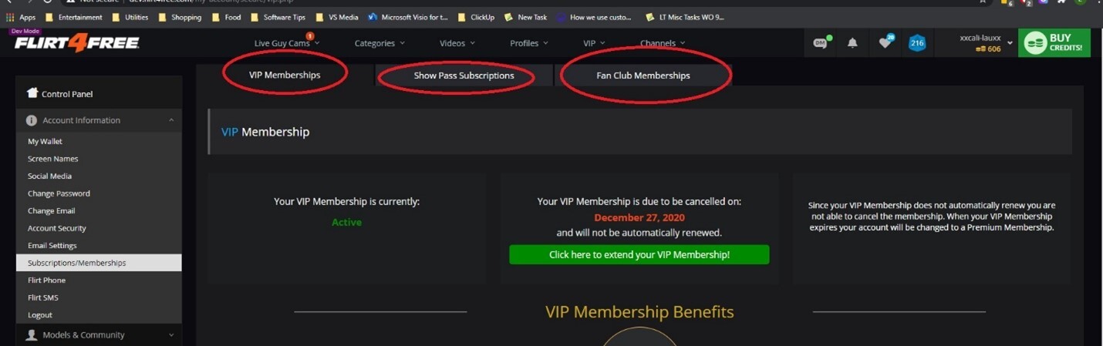The image size is (1103, 346).
Task: Open the xxcali-lauxx account dropdown arrow
Action: tap(1010, 43)
